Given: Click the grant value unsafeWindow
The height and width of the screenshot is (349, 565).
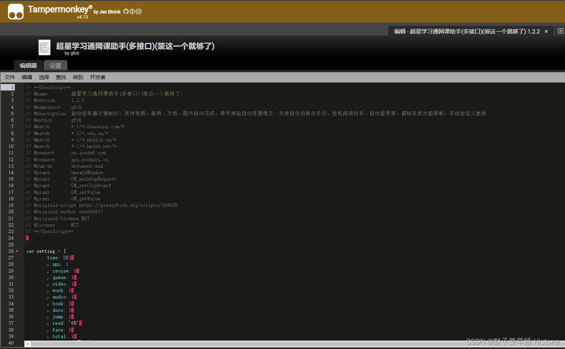Looking at the screenshot, I should (87, 173).
